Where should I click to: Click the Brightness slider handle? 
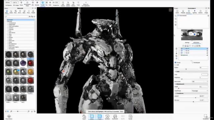182,79
